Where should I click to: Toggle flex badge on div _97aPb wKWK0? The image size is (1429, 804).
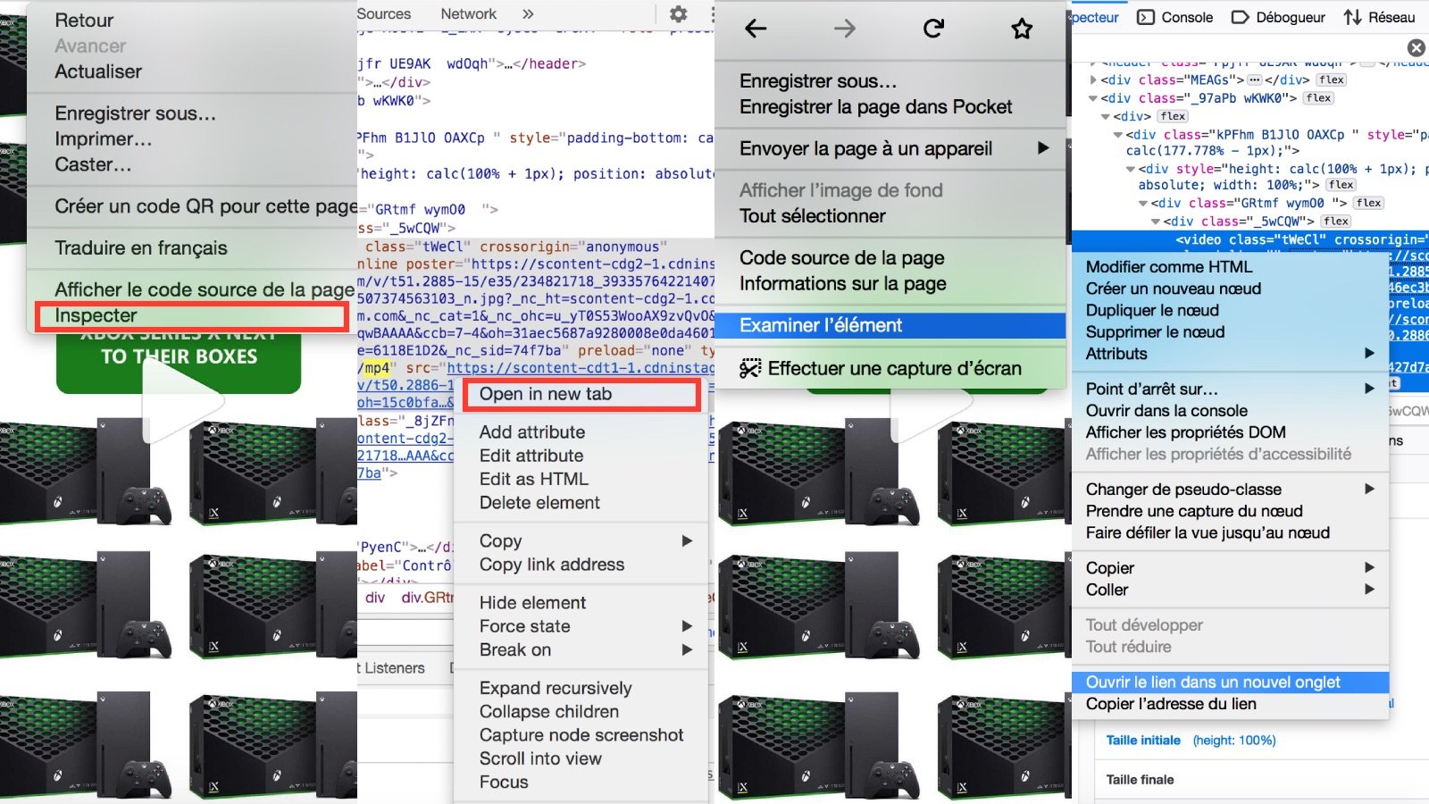pyautogui.click(x=1317, y=98)
